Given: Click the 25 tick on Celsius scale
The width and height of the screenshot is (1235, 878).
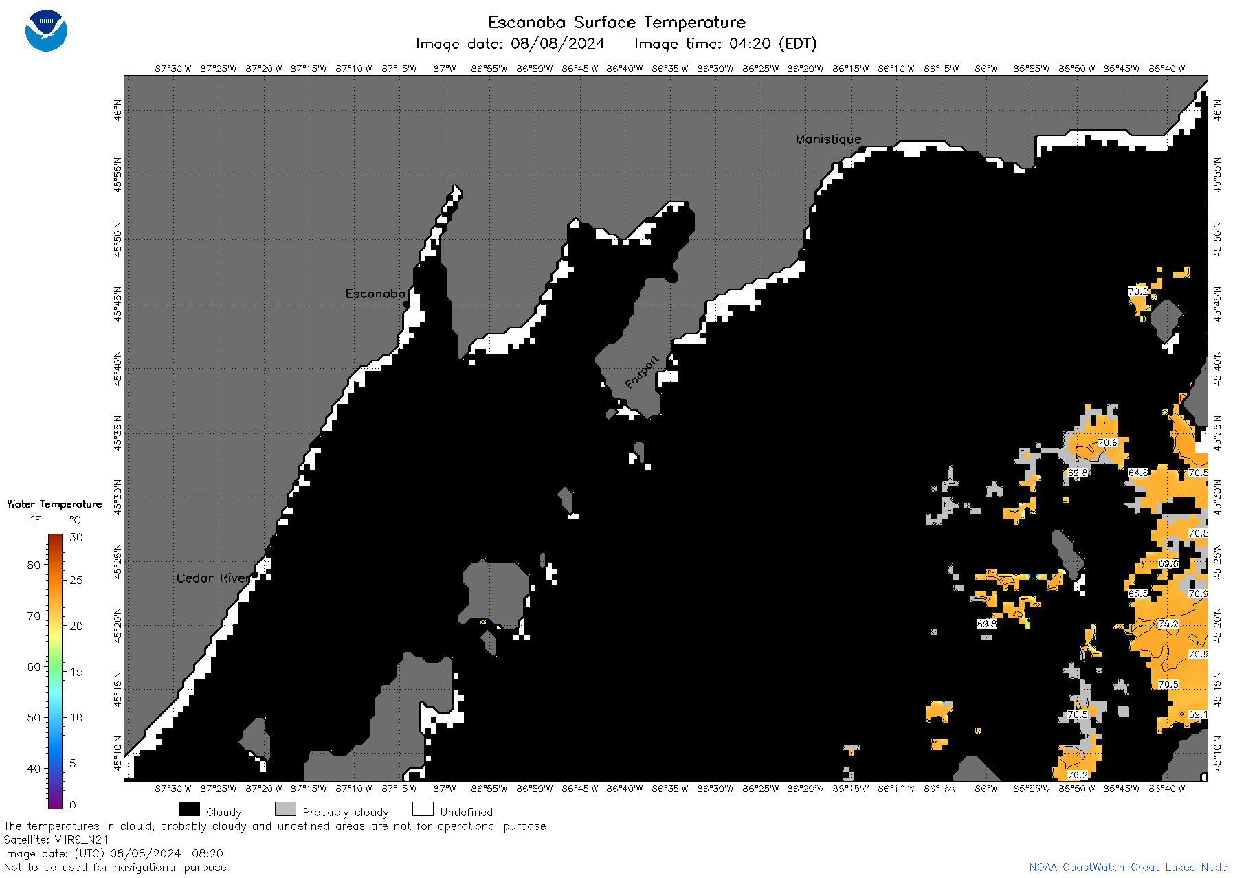Looking at the screenshot, I should click(76, 580).
